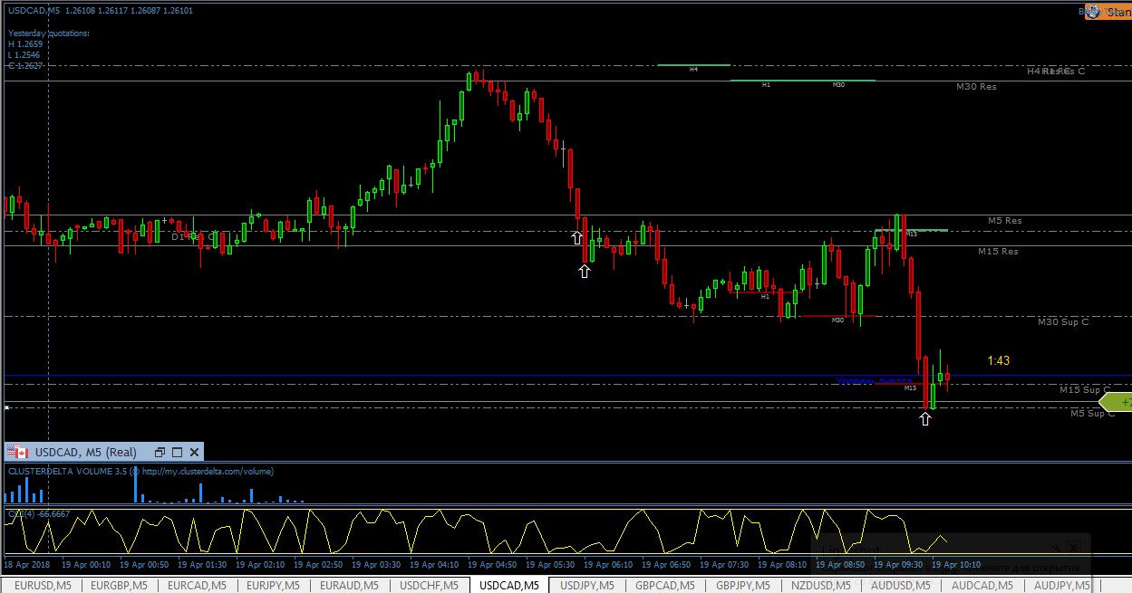This screenshot has width=1132, height=593.
Task: Go to the EURJPY,M5 chart tab
Action: [x=274, y=586]
